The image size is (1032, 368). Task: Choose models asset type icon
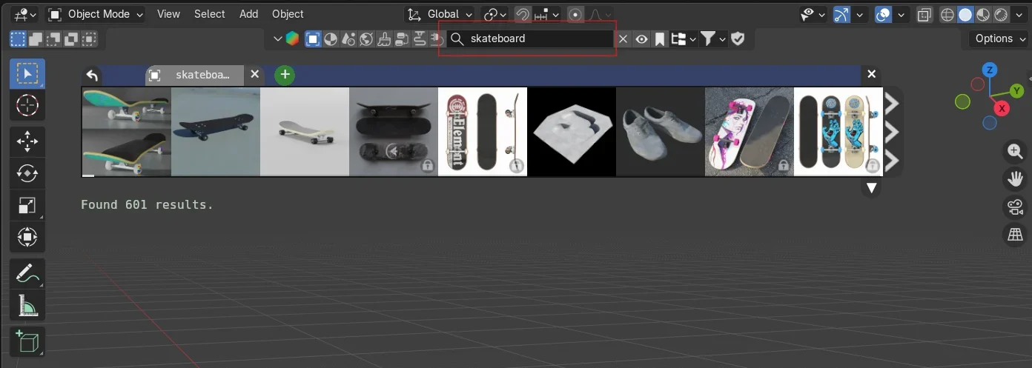pos(313,39)
